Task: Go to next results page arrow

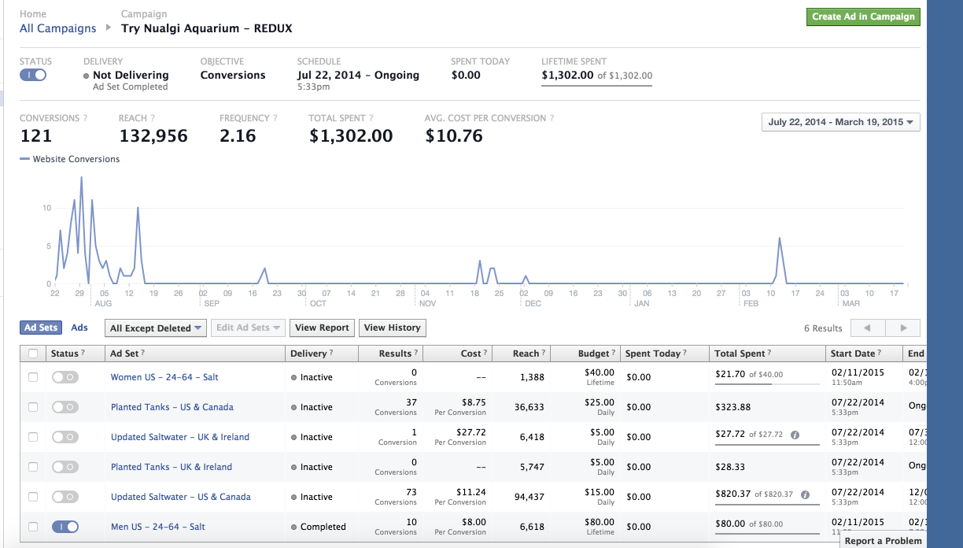Action: [x=903, y=328]
